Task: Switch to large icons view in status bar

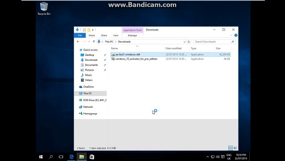Action: pyautogui.click(x=235, y=148)
